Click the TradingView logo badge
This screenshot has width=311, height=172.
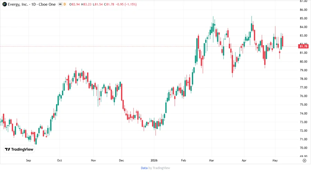[x=19, y=149]
